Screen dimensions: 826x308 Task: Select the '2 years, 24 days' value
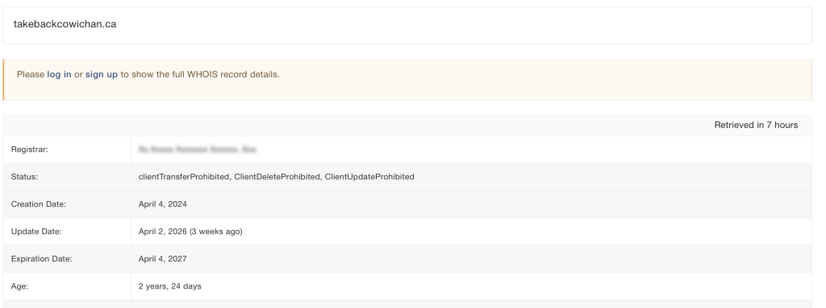click(x=169, y=286)
